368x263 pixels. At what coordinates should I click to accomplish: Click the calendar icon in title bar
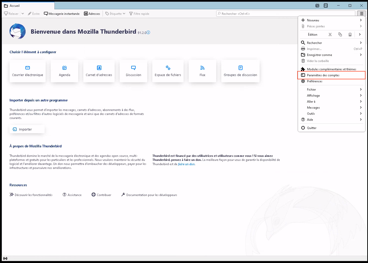coord(317,6)
